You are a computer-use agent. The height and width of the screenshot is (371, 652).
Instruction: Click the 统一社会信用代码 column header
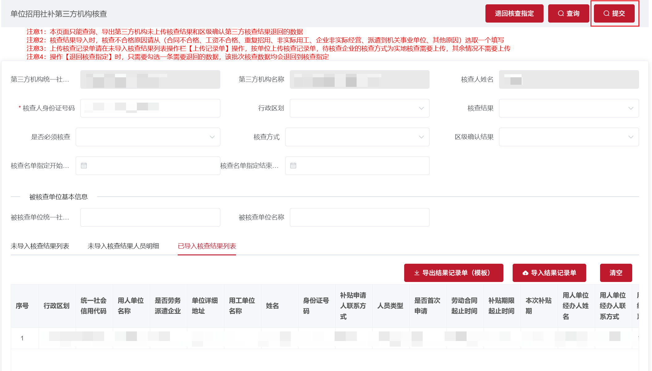point(94,306)
